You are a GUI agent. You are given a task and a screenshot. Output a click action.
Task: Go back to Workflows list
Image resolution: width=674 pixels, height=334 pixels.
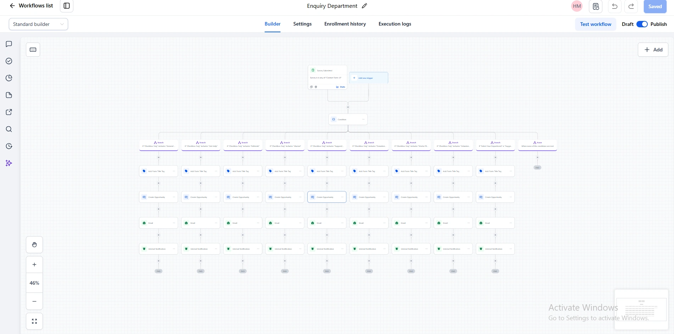pos(31,6)
